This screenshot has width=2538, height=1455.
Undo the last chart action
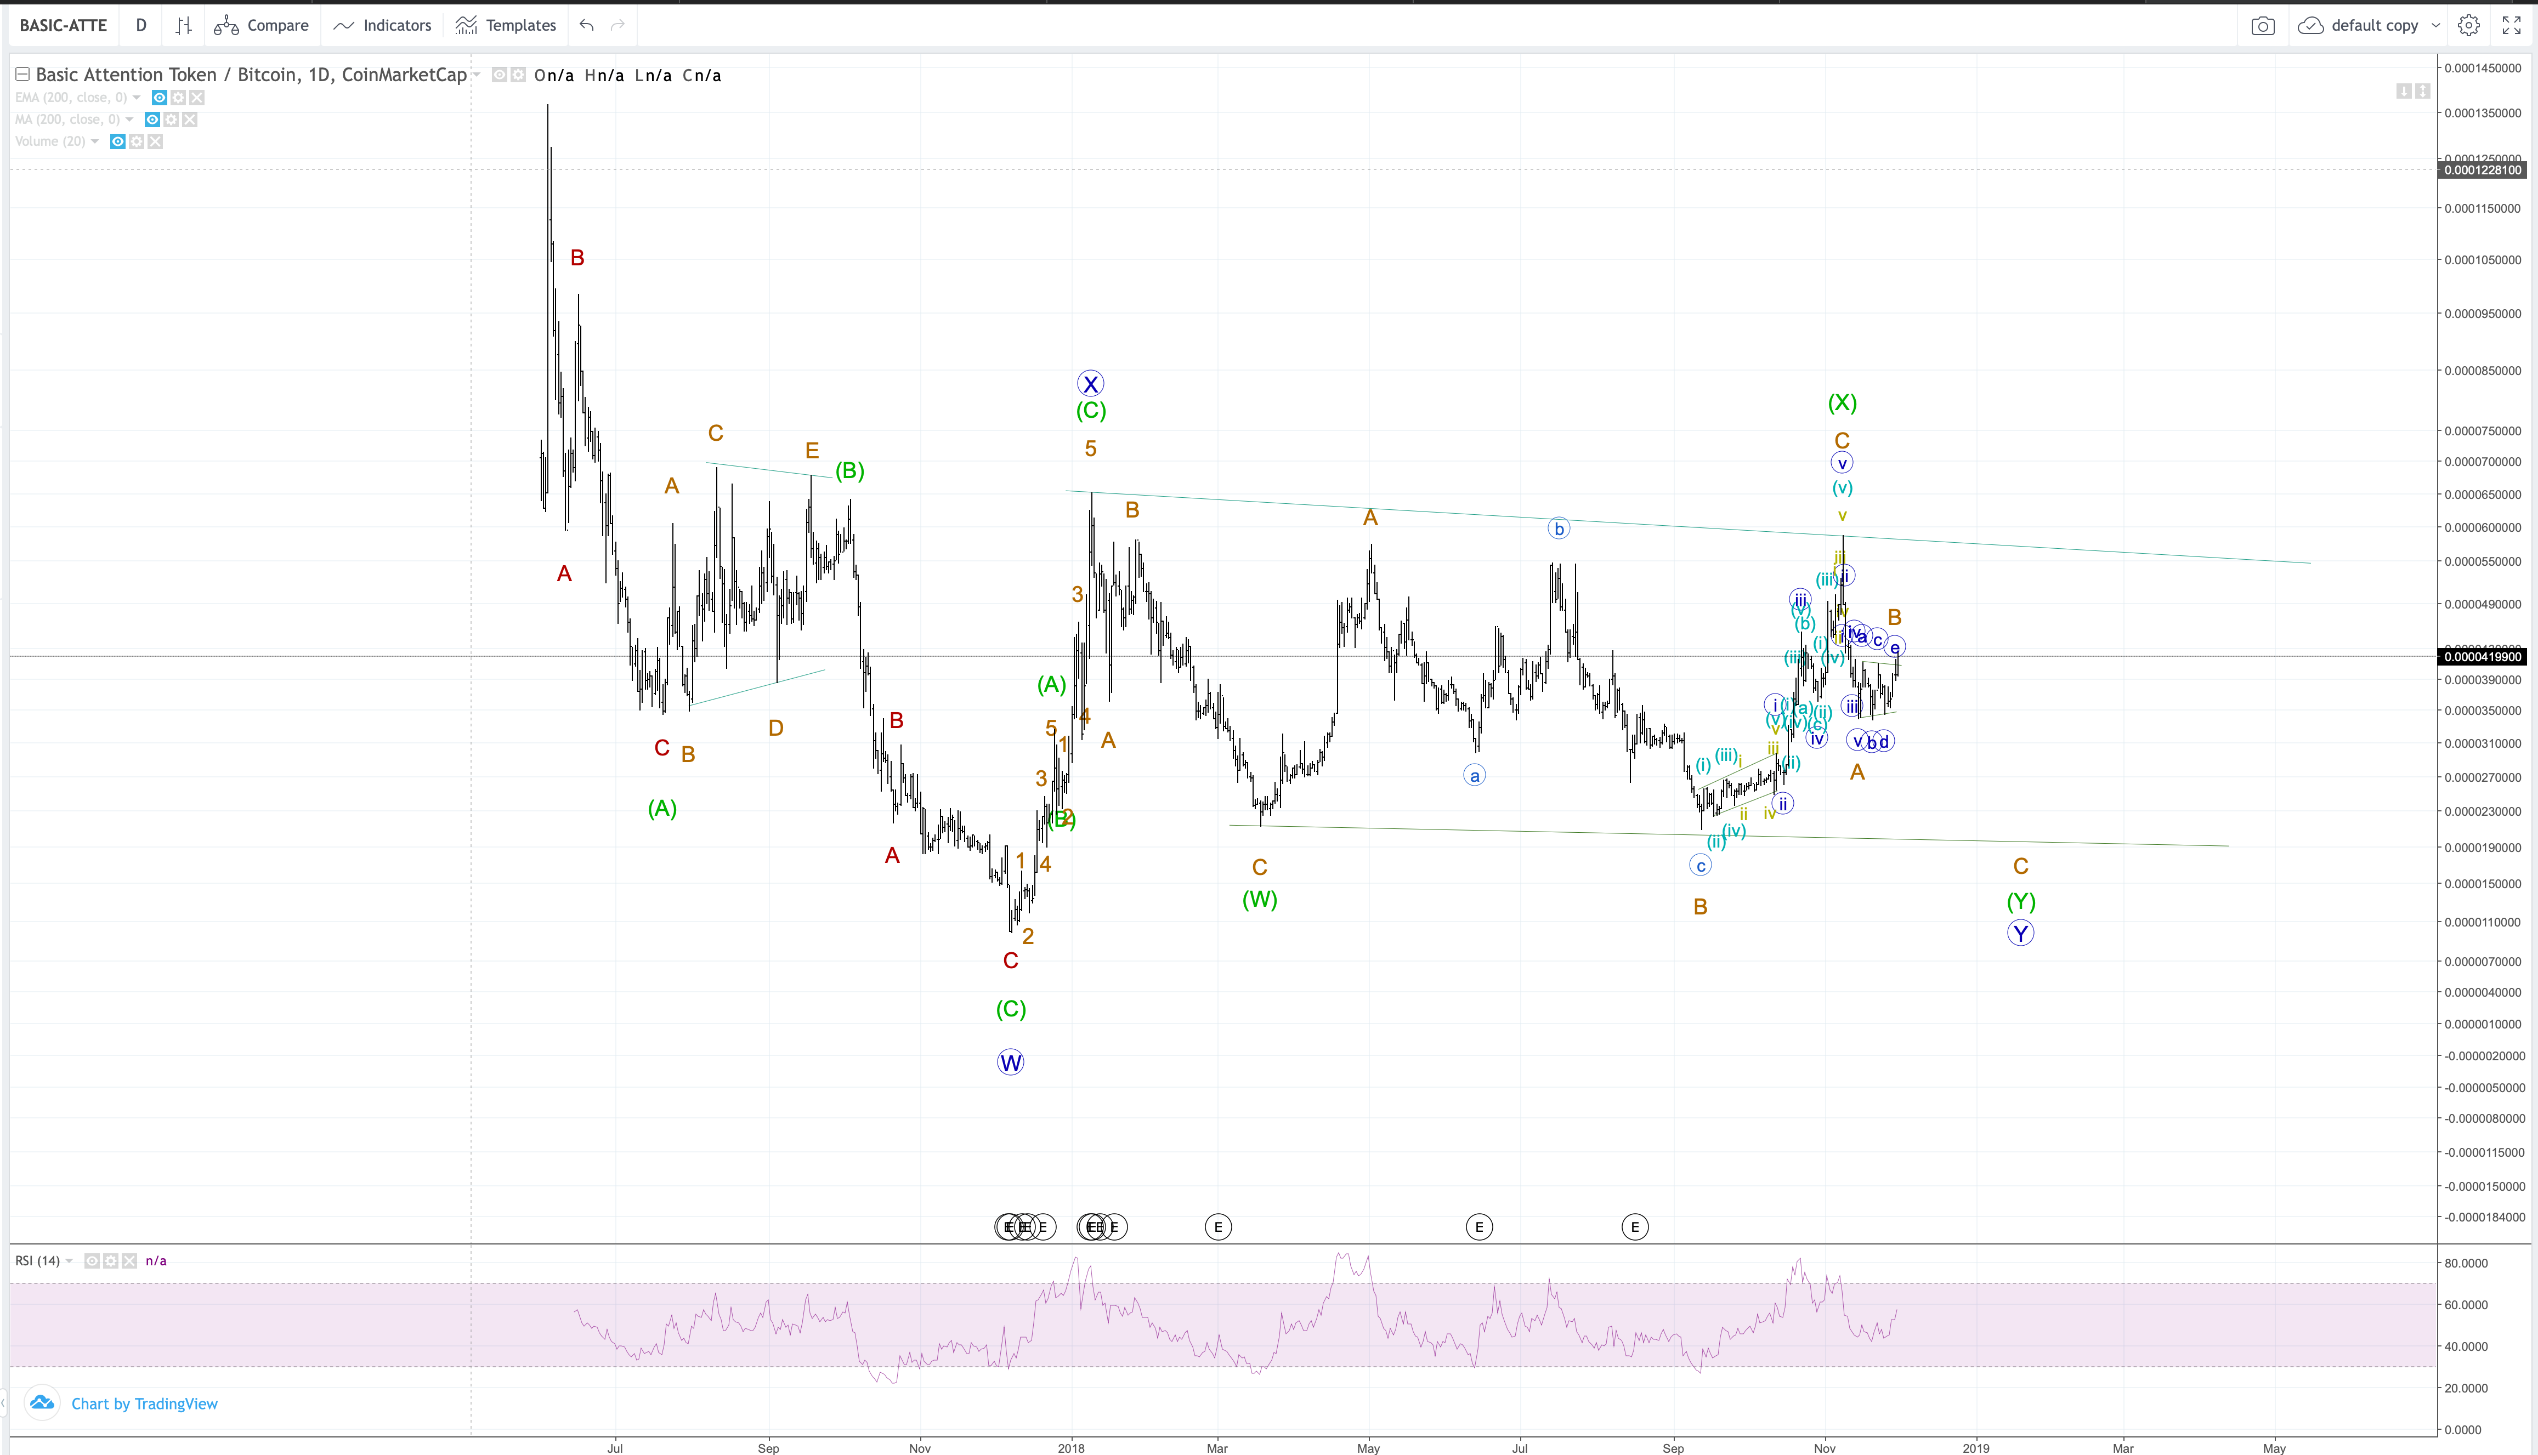point(587,26)
